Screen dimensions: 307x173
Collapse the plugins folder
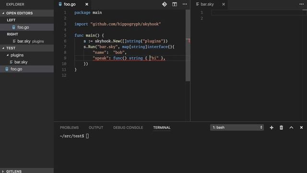(x=27, y=55)
